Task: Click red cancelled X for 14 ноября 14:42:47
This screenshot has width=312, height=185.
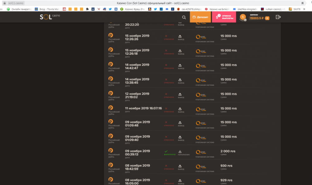Action: (x=166, y=65)
